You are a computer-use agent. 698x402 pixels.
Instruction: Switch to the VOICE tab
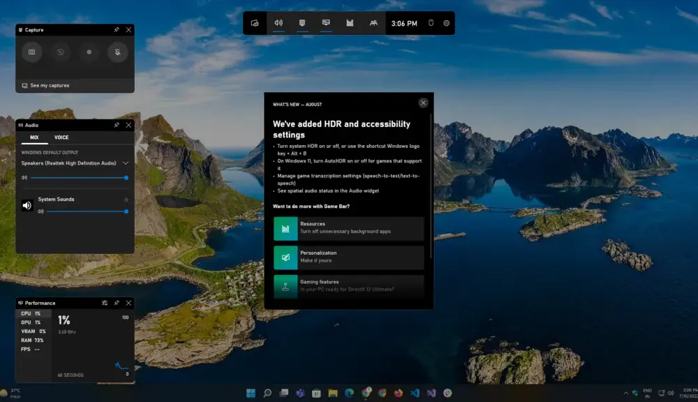[61, 137]
